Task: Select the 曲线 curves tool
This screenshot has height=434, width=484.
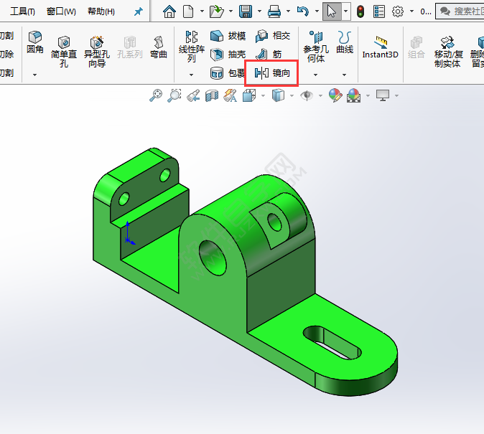Action: click(345, 42)
